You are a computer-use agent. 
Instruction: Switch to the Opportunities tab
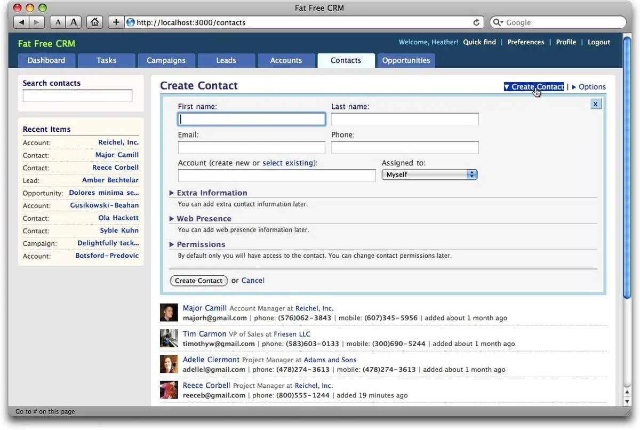tap(406, 60)
